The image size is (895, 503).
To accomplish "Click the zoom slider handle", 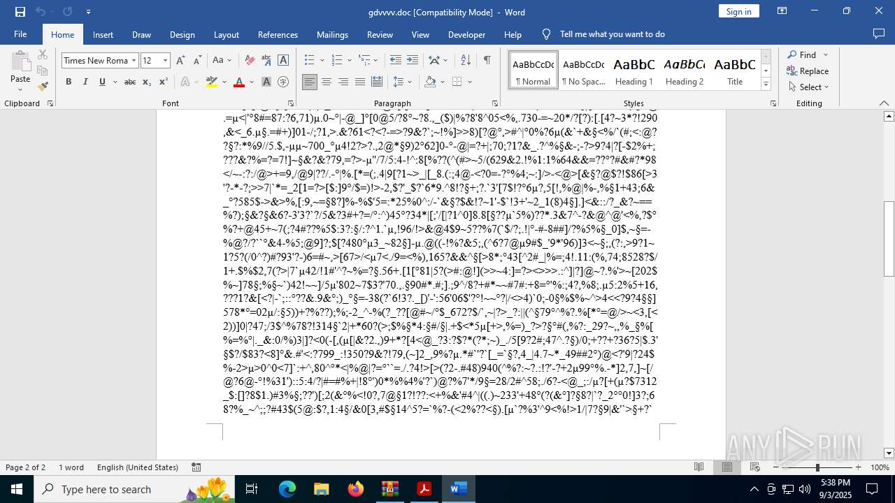I will 817,467.
